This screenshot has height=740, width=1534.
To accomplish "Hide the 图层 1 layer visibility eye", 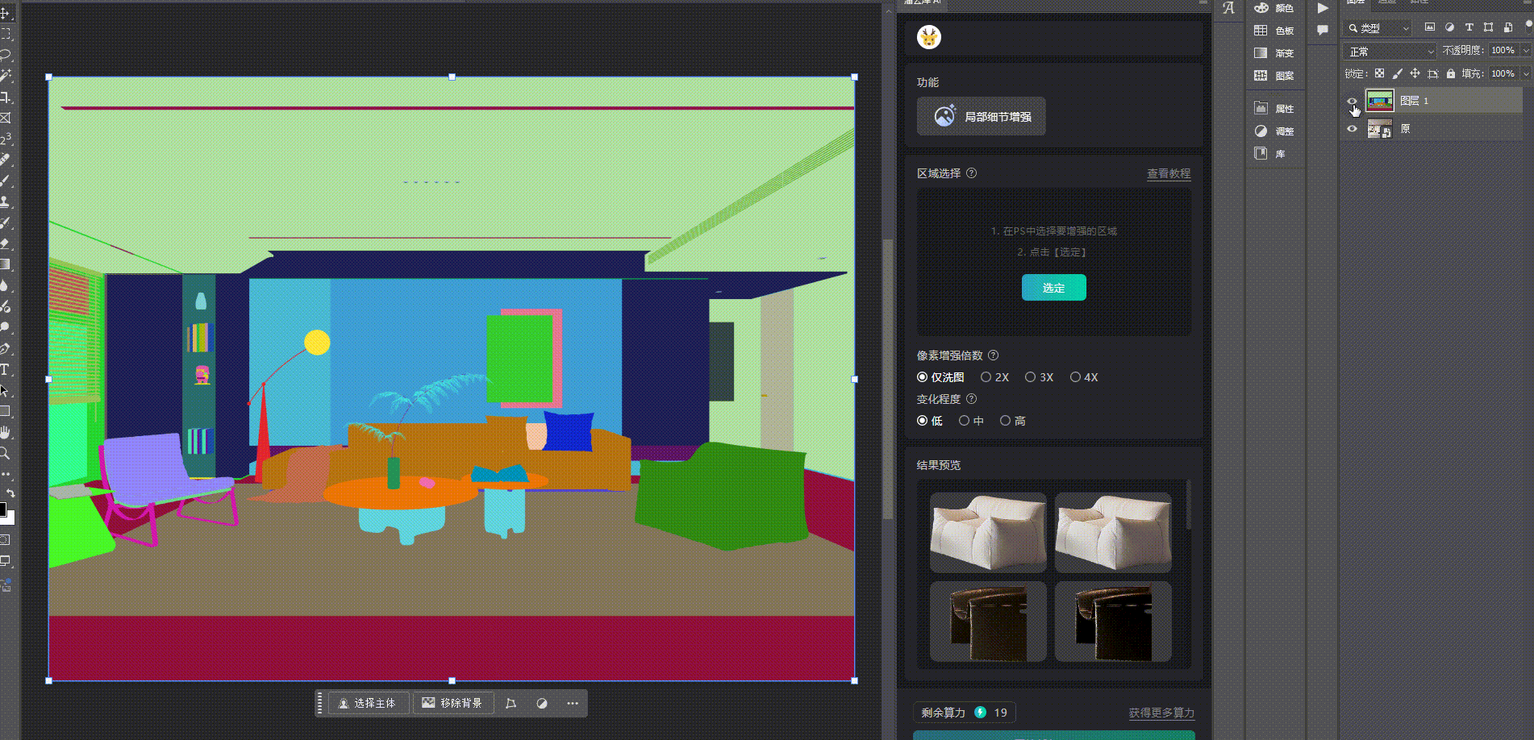I will 1353,102.
